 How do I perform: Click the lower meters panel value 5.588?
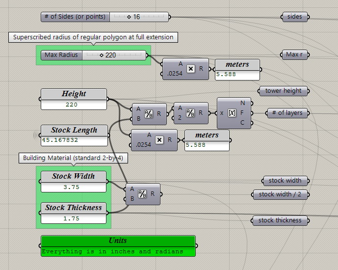click(196, 145)
